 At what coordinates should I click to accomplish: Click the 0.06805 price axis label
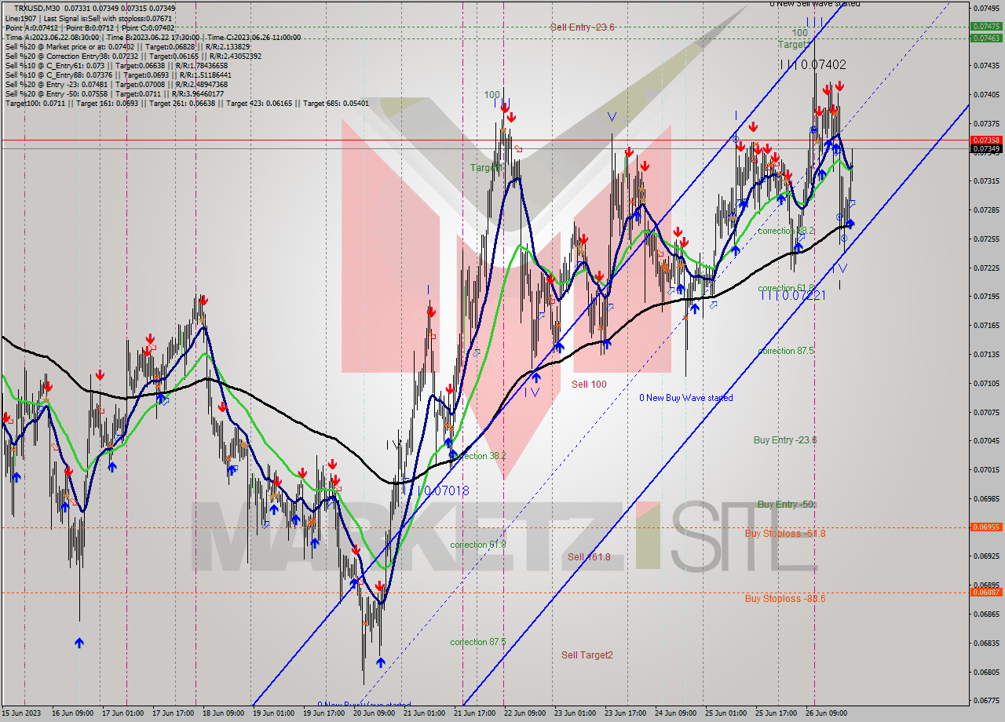[x=986, y=672]
